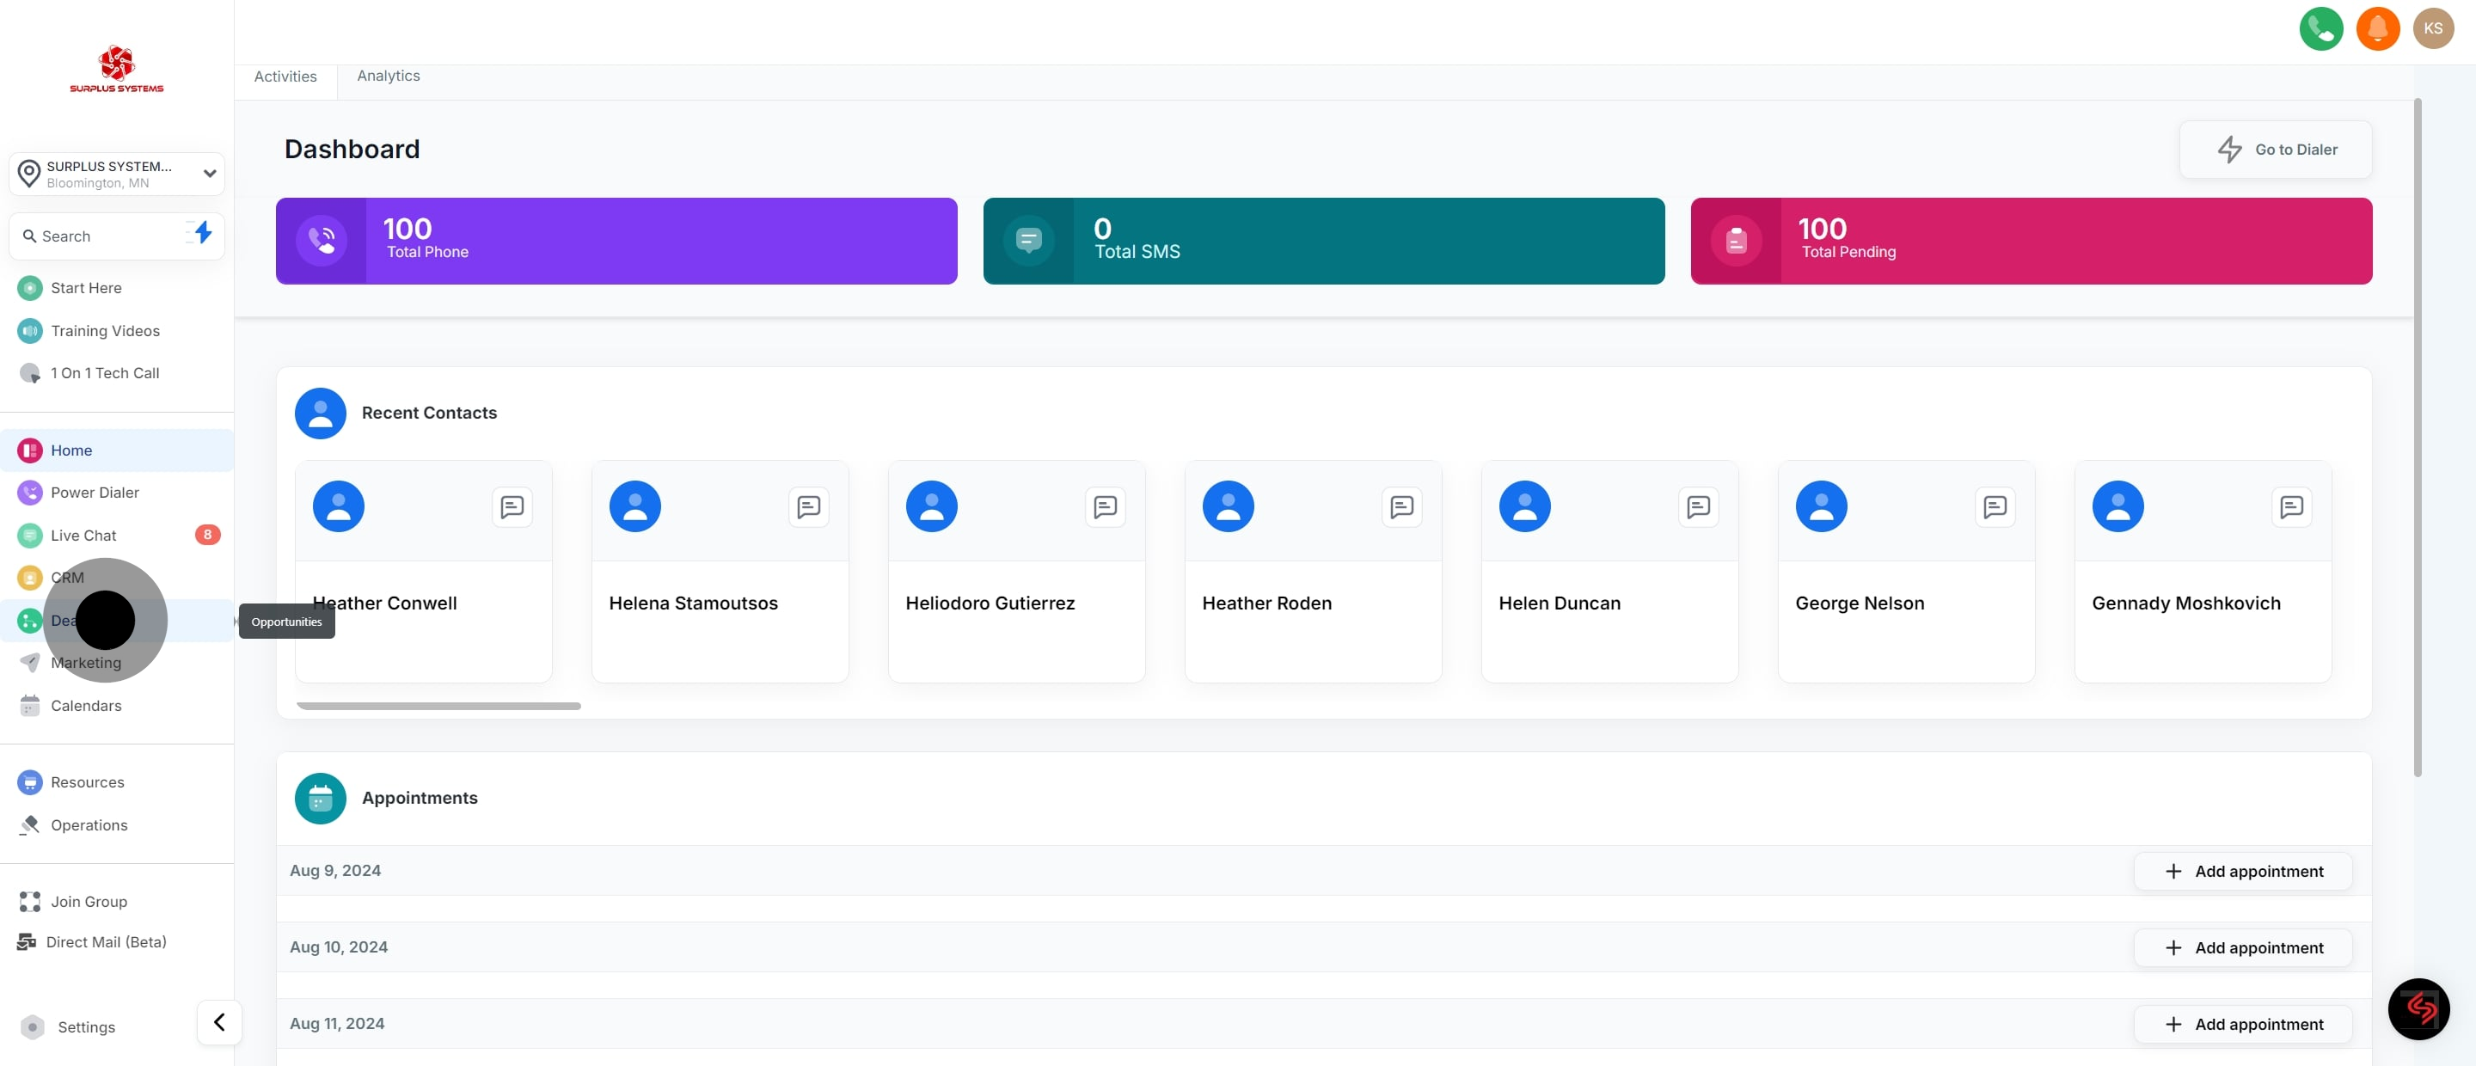Switch to the Analytics tab
Viewport: 2476px width, 1066px height.
click(x=389, y=76)
